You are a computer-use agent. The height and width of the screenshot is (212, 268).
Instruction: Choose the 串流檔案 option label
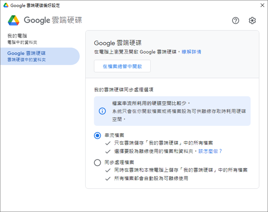[114, 135]
